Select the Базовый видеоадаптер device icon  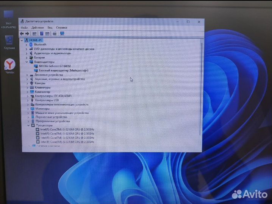[x=36, y=70]
